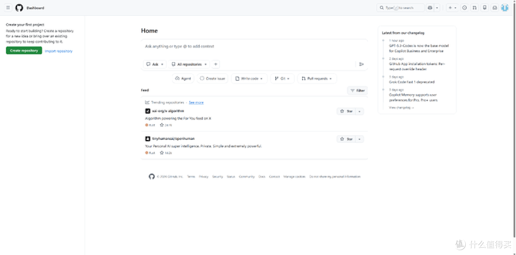The width and height of the screenshot is (516, 255).
Task: Follow the See more trending link
Action: tap(196, 103)
